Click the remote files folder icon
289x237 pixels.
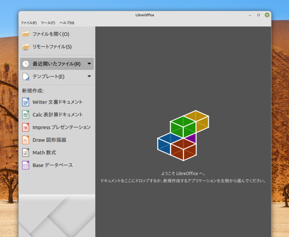[25, 47]
